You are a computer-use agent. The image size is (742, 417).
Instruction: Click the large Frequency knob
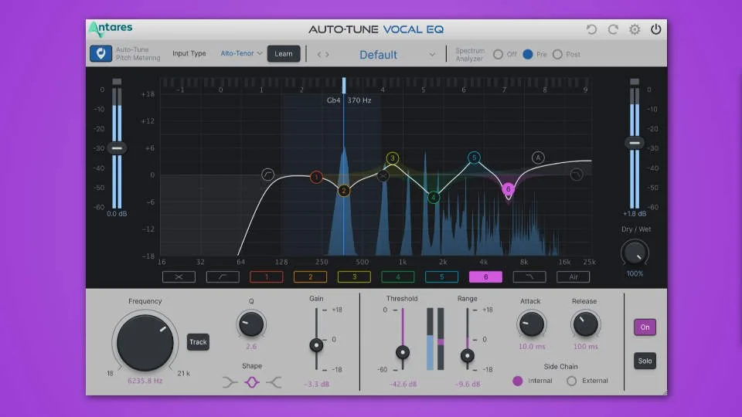click(145, 343)
